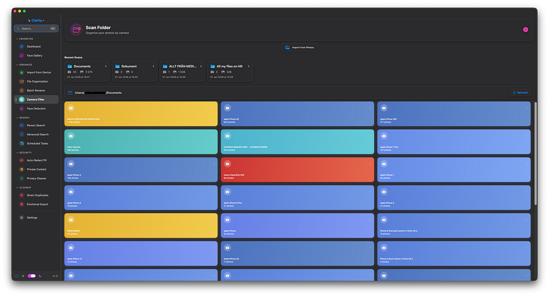
Task: Collapse the CLEANUP sidebar section
Action: [17, 188]
